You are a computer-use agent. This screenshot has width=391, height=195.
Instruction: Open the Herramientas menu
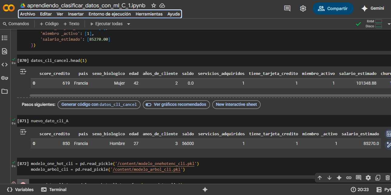click(149, 14)
